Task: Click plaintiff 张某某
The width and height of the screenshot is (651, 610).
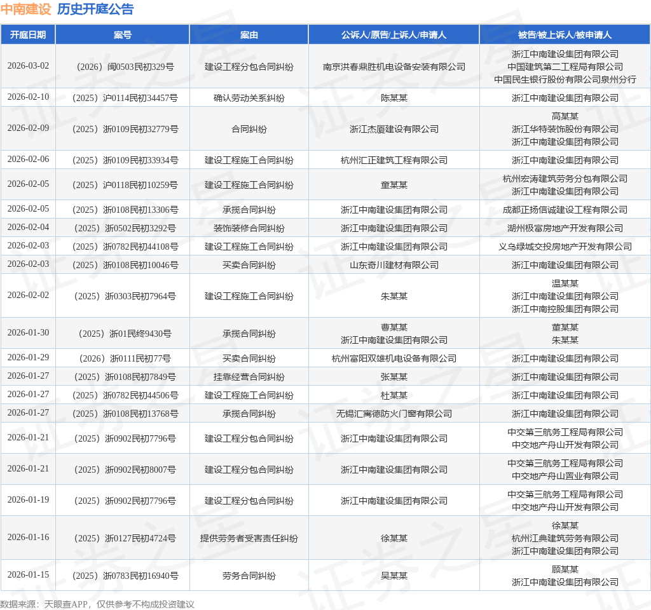Action: click(x=394, y=377)
